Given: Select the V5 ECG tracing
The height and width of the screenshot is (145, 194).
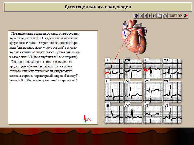Looking at the screenshot, I should point(172,91).
